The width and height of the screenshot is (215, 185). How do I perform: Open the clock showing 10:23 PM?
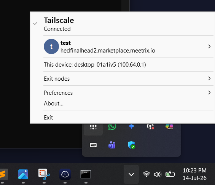pos(194,174)
